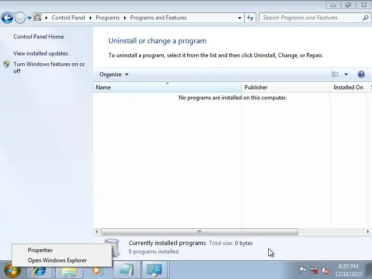Click the muted volume tray icon

coord(325,270)
